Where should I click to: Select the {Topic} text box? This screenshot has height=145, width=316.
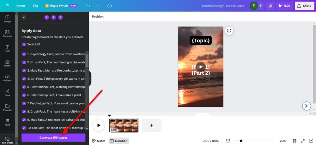point(201,40)
